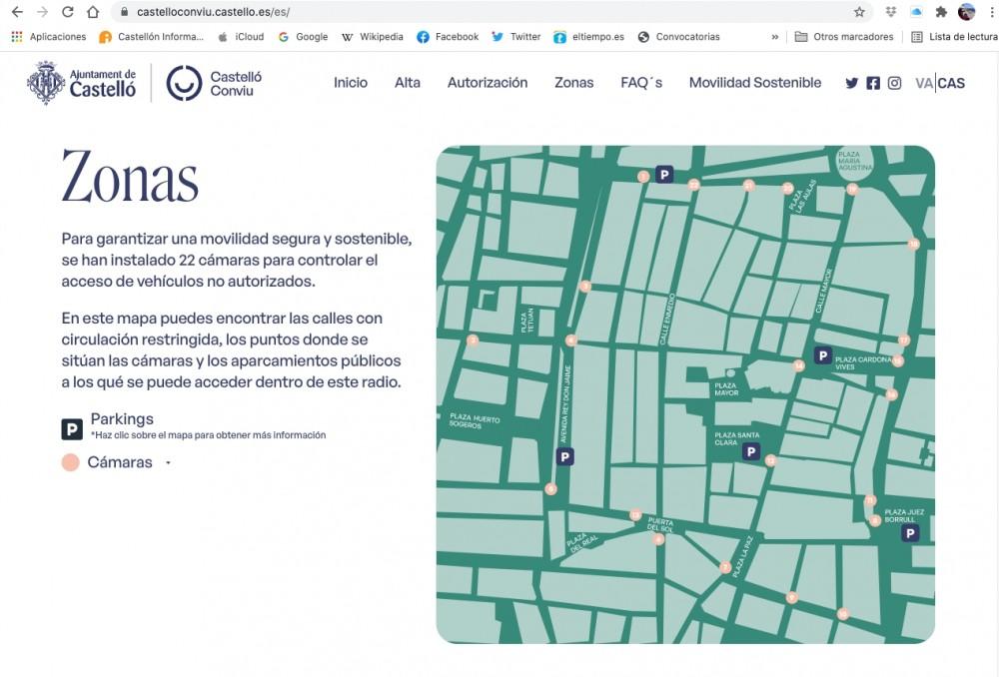
Task: Select parking icon at Plaza Santa Clara
Action: point(751,452)
